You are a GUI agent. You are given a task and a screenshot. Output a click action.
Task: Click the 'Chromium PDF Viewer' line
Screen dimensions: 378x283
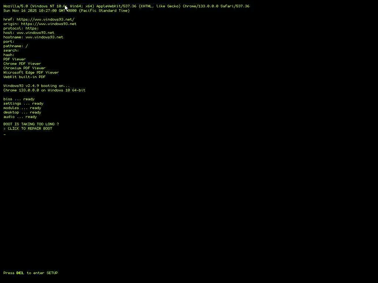[x=24, y=68]
